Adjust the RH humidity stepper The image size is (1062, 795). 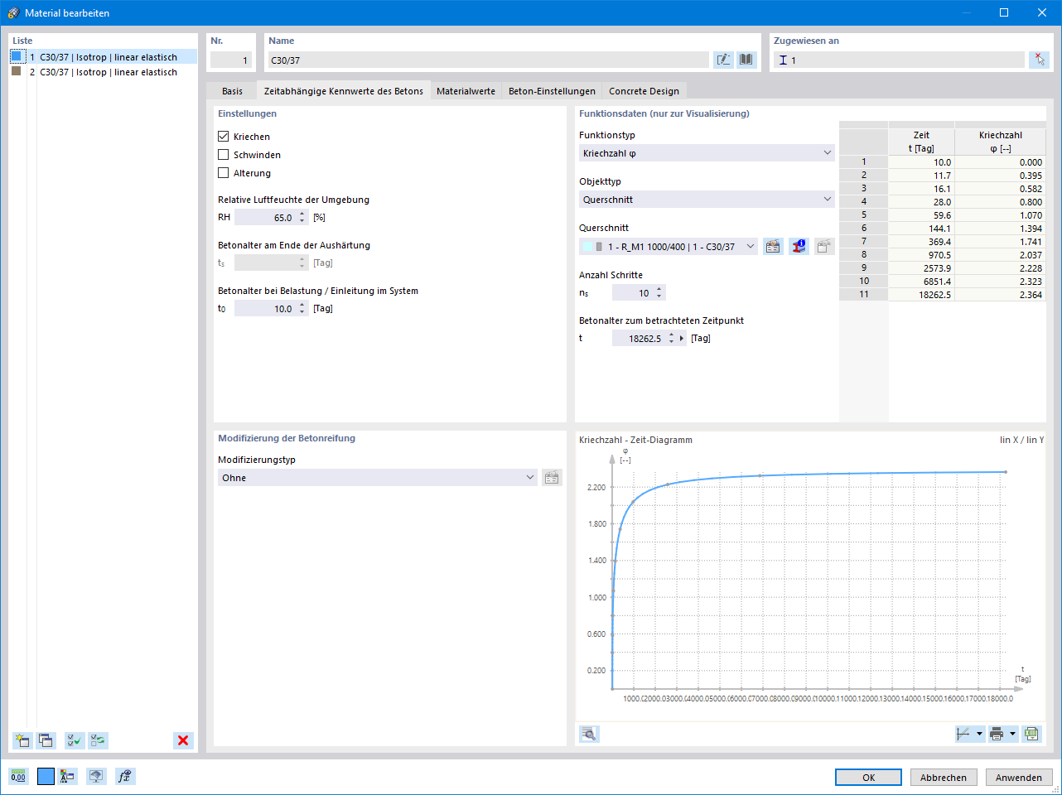point(302,217)
